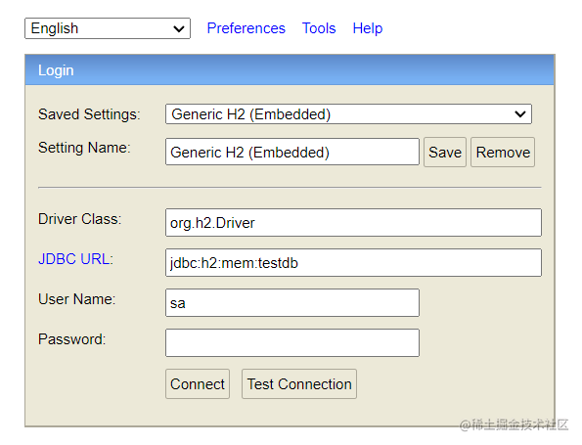The width and height of the screenshot is (582, 445).
Task: Remove the Generic H2 setting
Action: [x=503, y=152]
